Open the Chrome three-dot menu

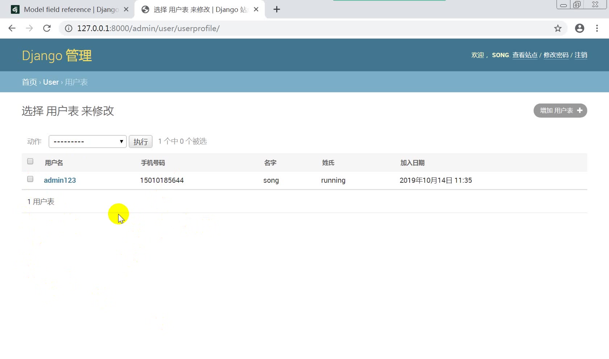point(597,28)
